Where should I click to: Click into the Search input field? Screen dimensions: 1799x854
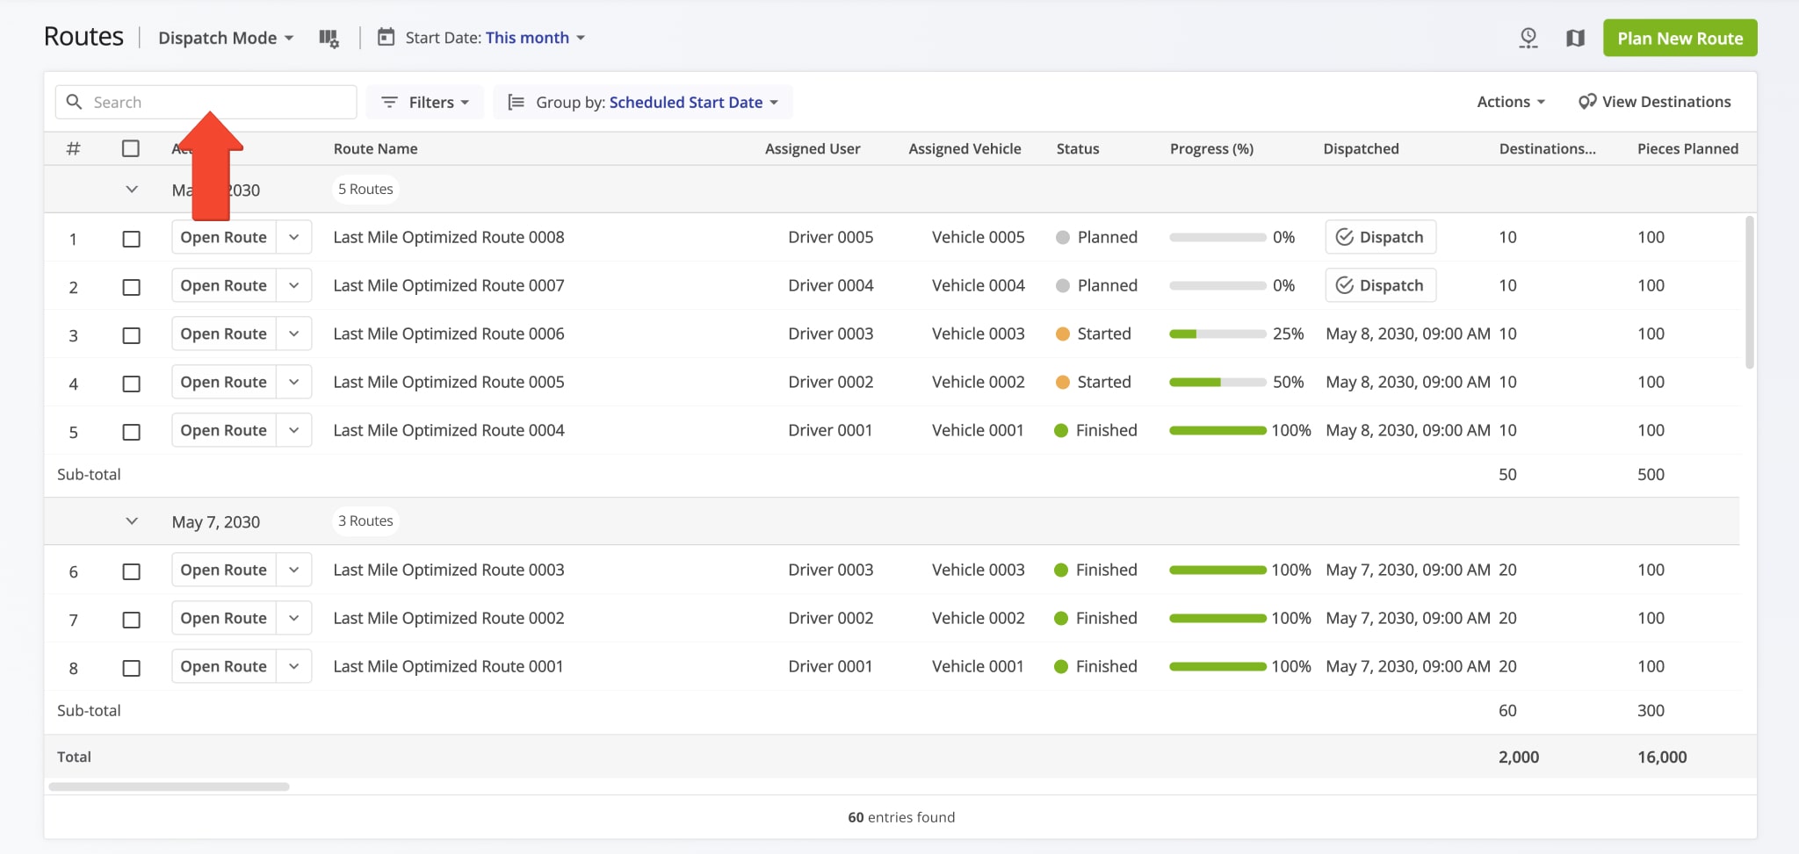[206, 102]
